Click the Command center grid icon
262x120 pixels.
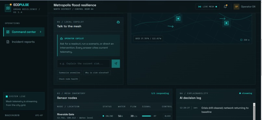point(8,32)
